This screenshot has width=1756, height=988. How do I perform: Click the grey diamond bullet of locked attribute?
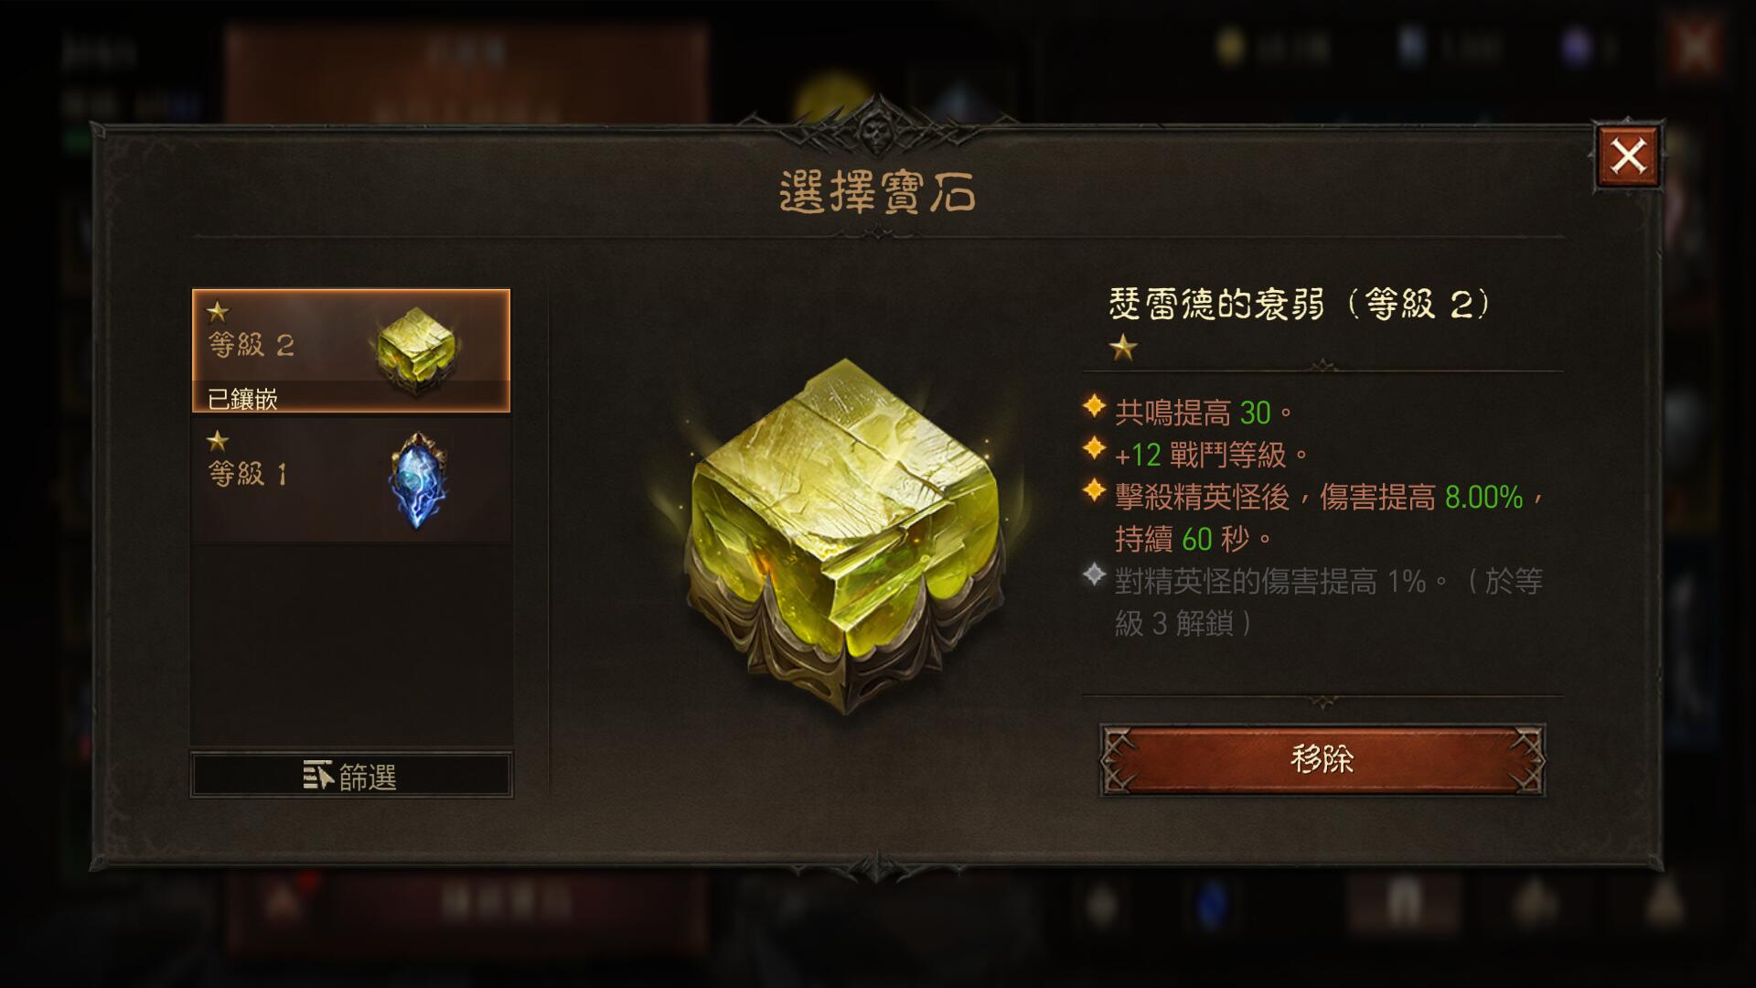(1094, 575)
